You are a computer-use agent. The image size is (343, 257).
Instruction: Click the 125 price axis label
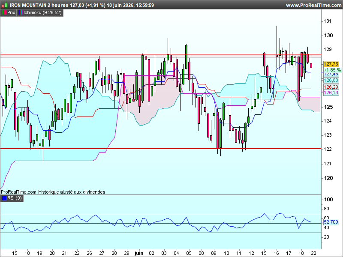coord(328,107)
